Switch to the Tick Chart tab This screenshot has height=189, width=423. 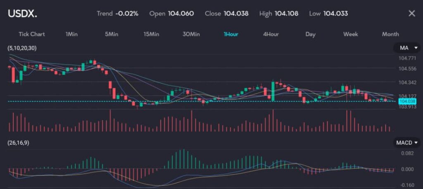pyautogui.click(x=32, y=34)
